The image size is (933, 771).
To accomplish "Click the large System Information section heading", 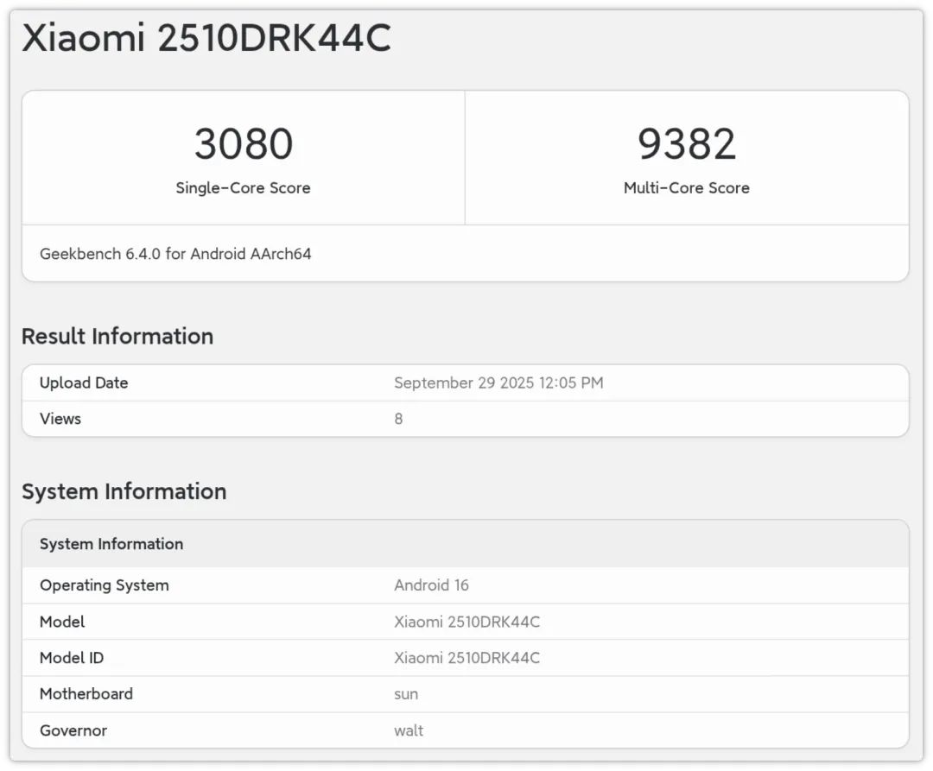I will [x=124, y=491].
